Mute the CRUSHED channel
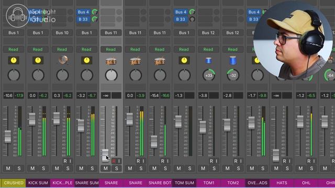The image size is (335, 188). pos(8,169)
